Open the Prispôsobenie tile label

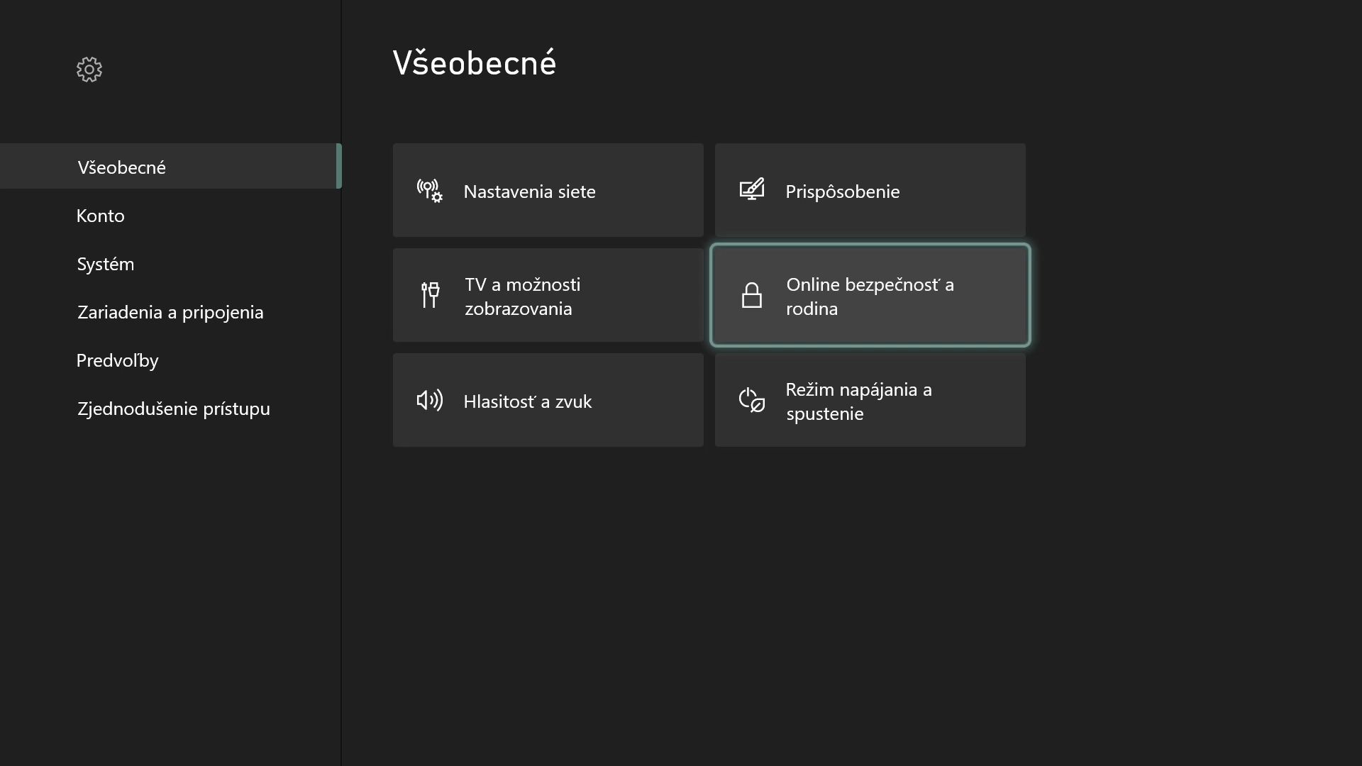[x=842, y=191]
